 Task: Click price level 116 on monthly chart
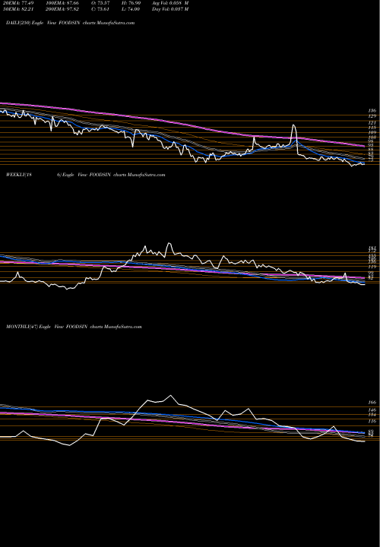[372, 422]
